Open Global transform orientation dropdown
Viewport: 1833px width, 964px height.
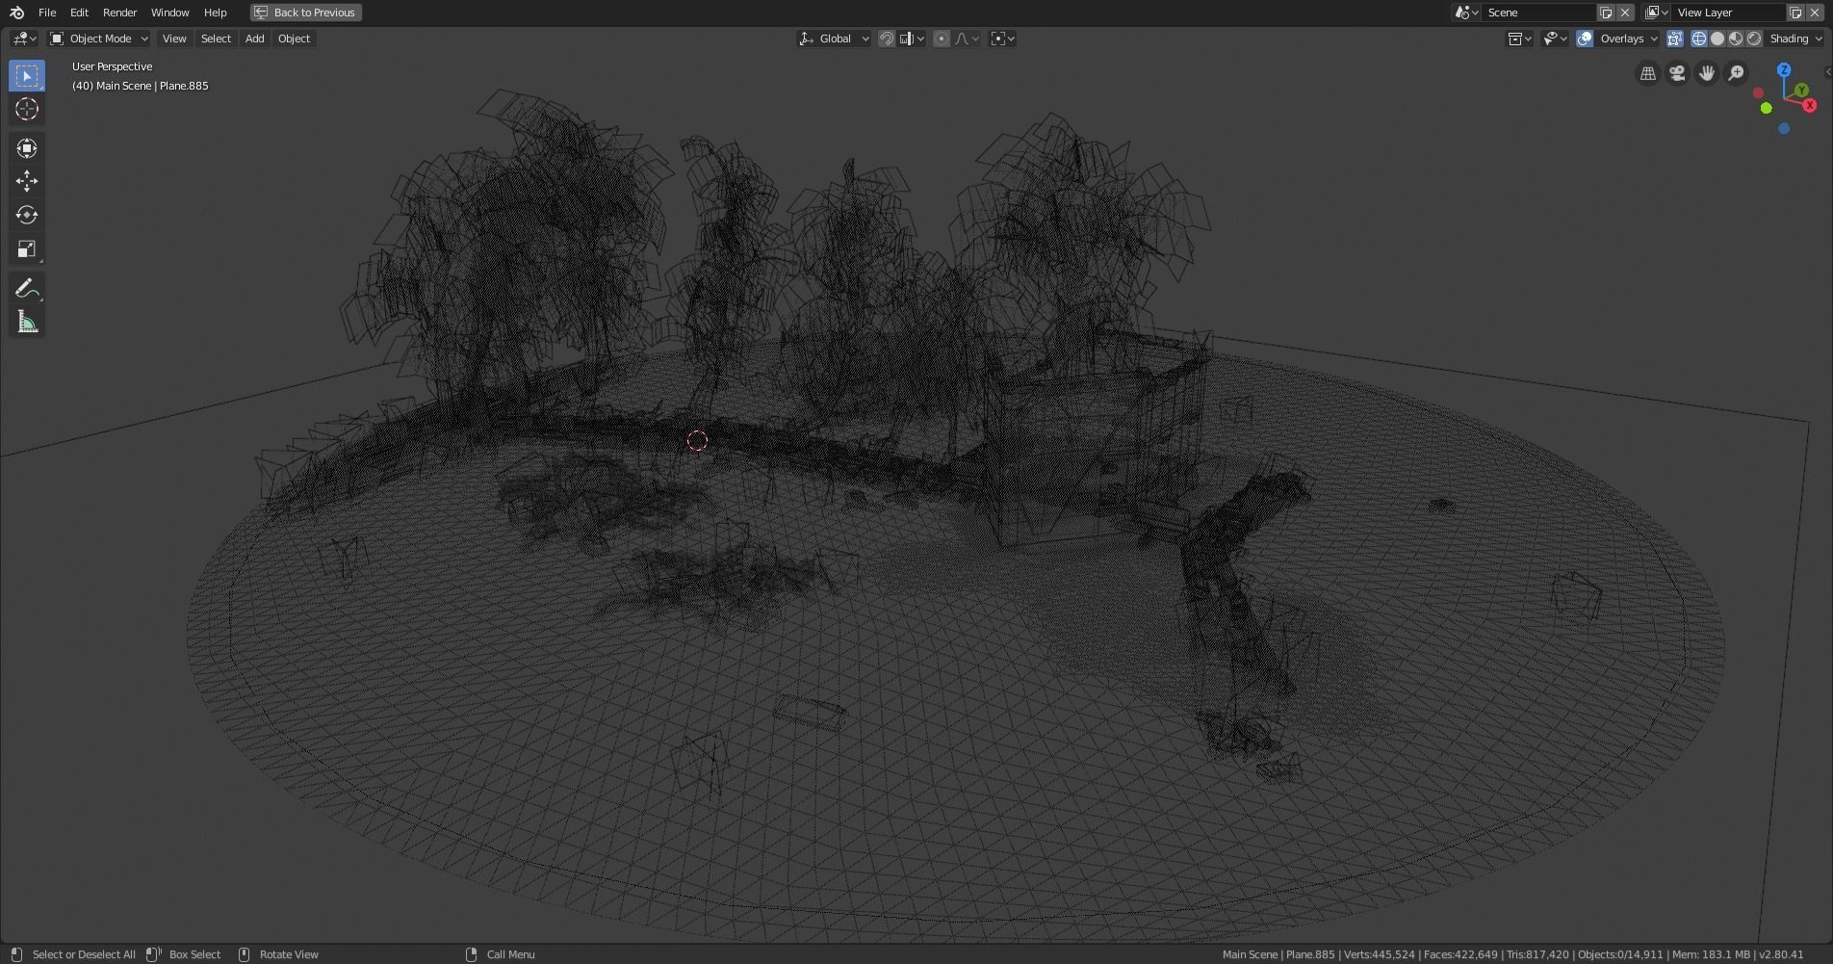click(x=834, y=39)
